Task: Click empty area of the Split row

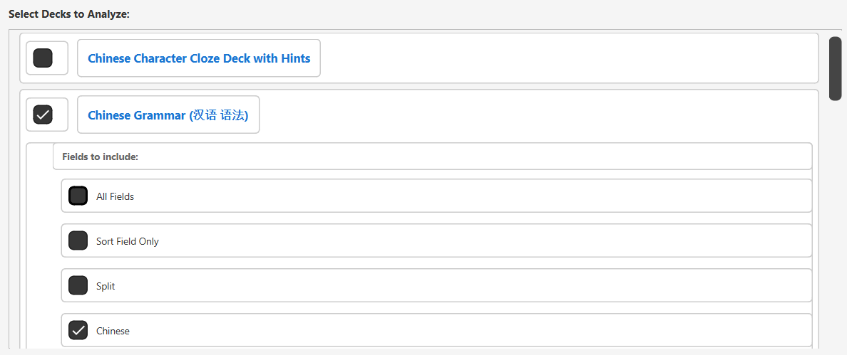Action: pyautogui.click(x=463, y=286)
